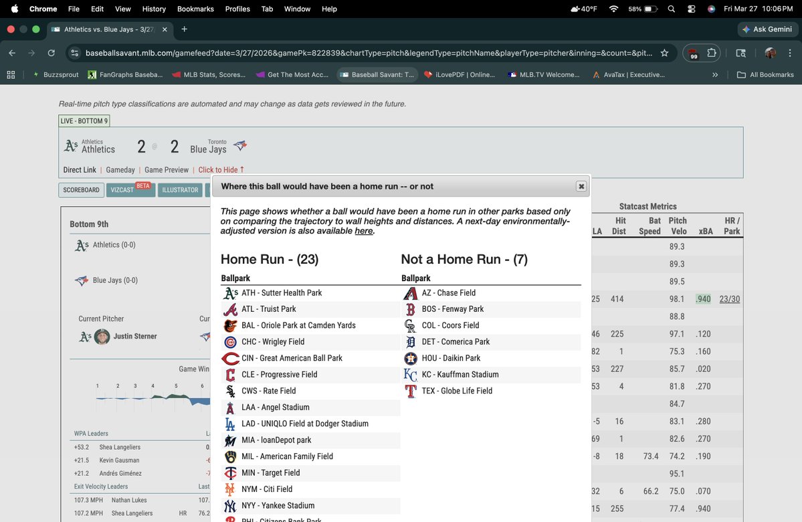
Task: Open the Chrome extensions puzzle icon
Action: pyautogui.click(x=712, y=53)
